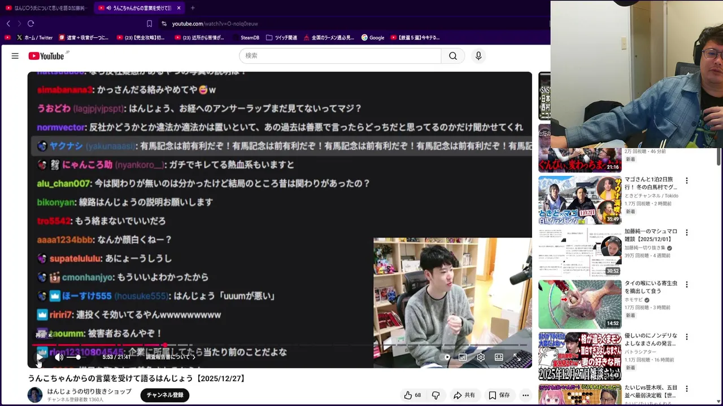Expand the ツイッチ関連 bookmark folder

coord(281,38)
